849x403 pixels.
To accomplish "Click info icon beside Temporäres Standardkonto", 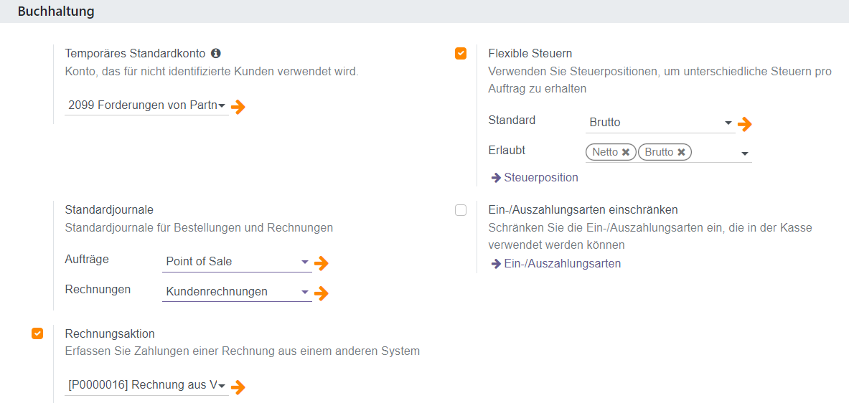I will (216, 53).
